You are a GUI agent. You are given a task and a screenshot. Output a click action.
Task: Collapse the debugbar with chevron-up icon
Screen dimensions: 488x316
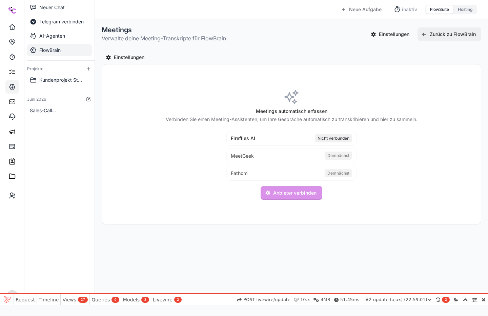click(x=465, y=300)
